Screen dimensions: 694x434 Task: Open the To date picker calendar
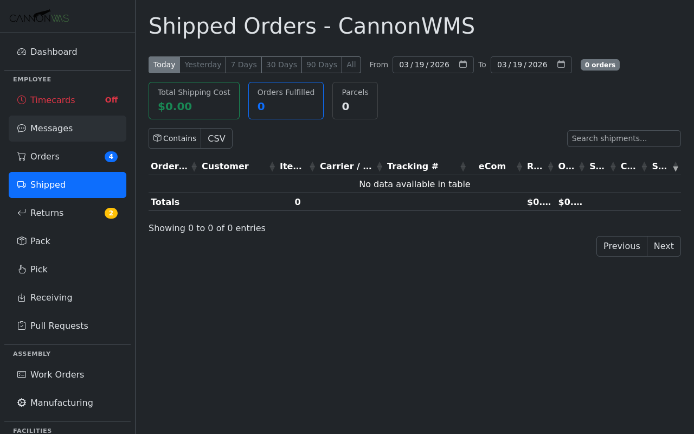click(x=561, y=65)
